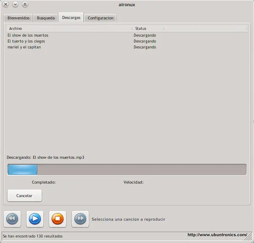This screenshot has width=254, height=243.
Task: Go to the Configuracion tab
Action: click(101, 18)
